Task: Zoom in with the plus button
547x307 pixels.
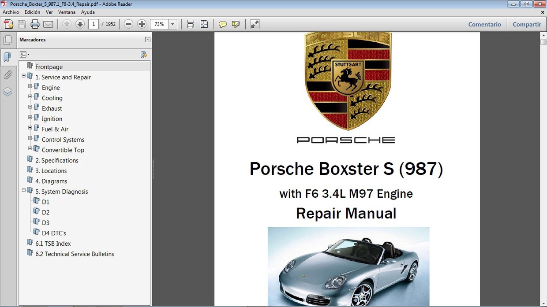Action: [x=142, y=24]
